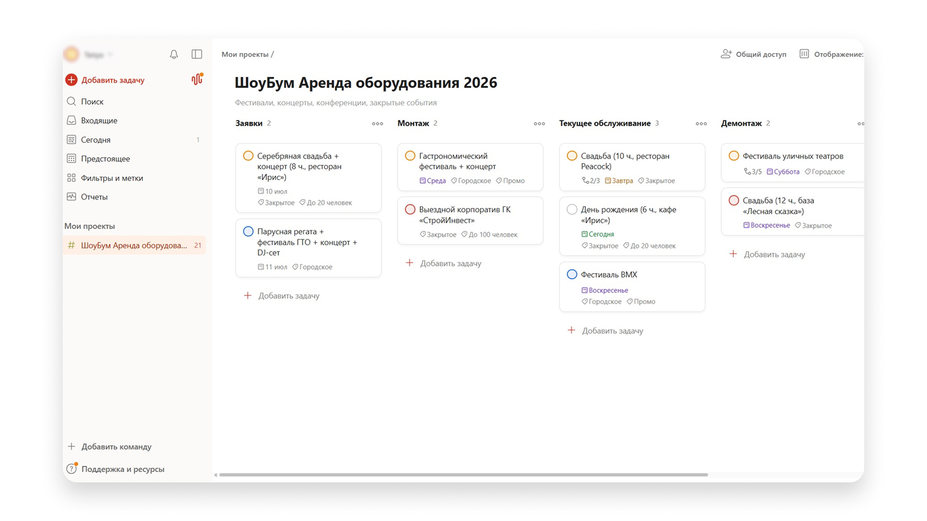Toggle the sidebar panel icon
The image size is (927, 521).
197,55
